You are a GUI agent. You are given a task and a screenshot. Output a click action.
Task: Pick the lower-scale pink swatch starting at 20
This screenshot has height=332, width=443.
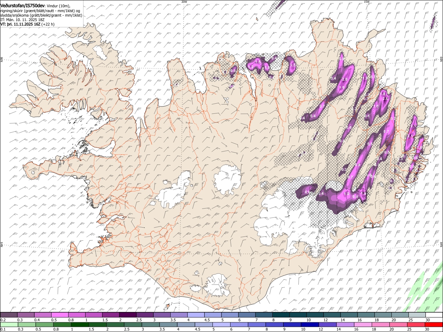(x=398, y=324)
